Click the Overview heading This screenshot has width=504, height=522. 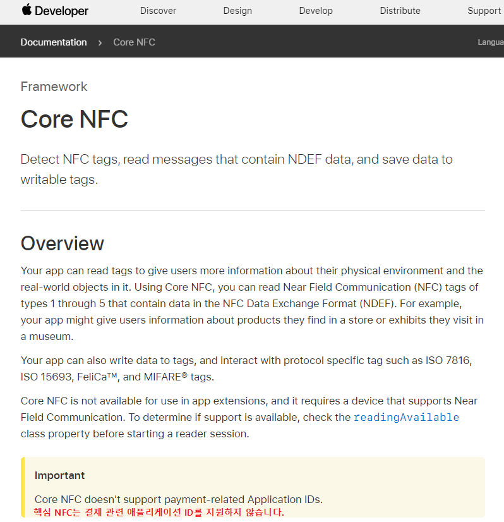(x=62, y=243)
